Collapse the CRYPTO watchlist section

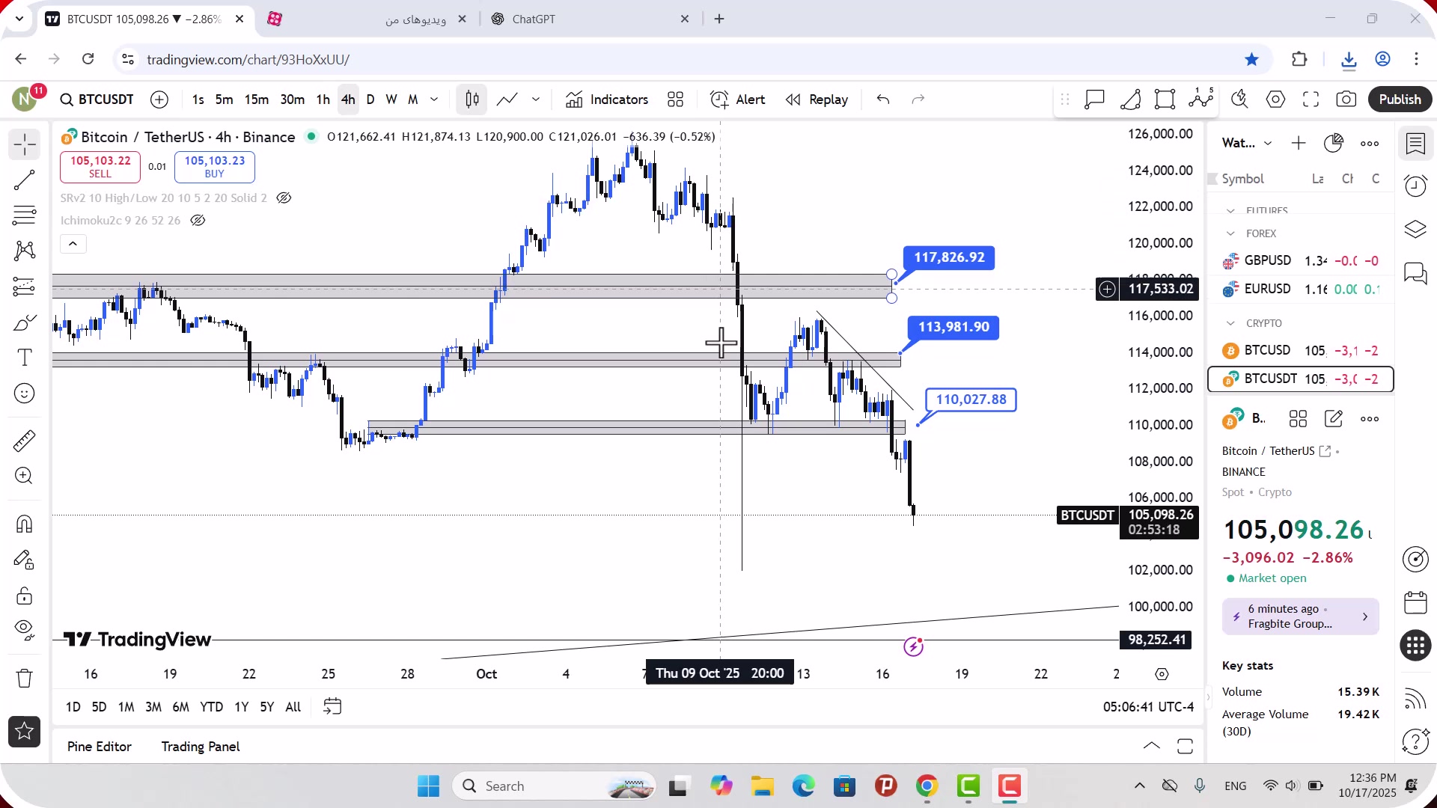point(1230,323)
